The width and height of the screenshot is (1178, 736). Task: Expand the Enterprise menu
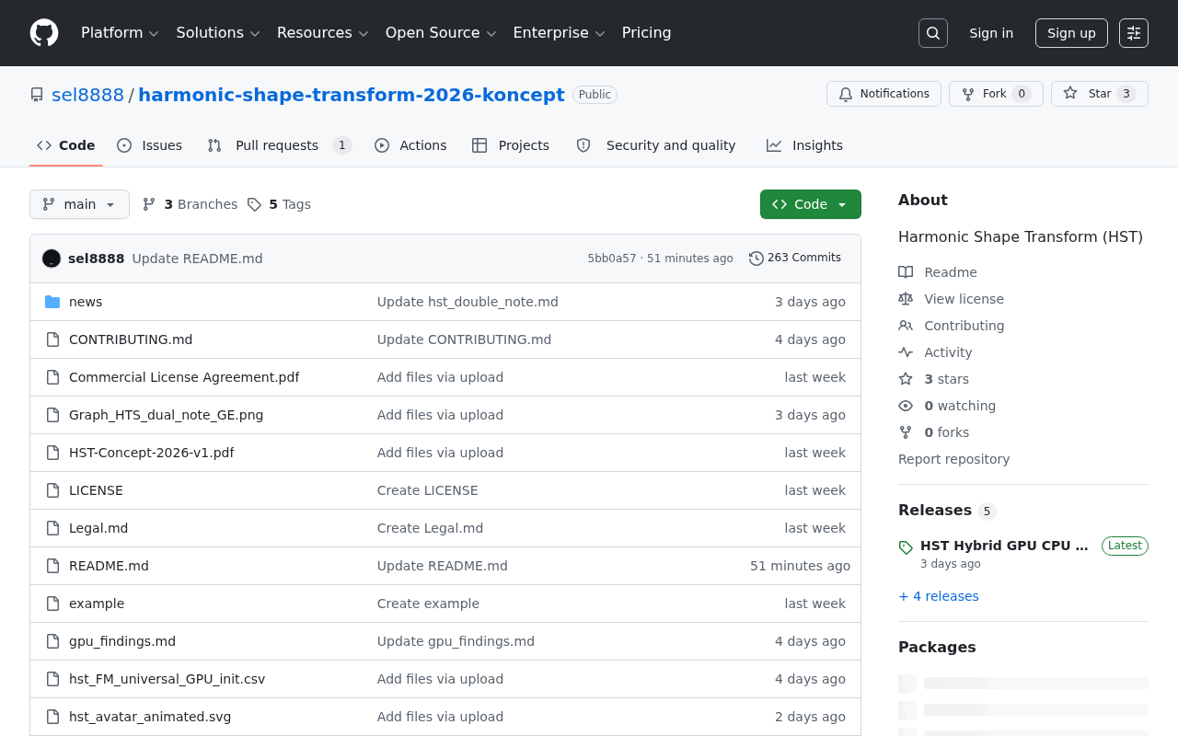click(559, 33)
